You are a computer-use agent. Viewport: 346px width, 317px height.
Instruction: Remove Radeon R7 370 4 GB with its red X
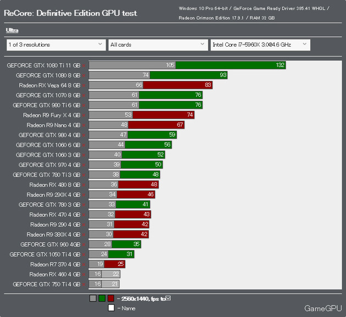point(84,264)
